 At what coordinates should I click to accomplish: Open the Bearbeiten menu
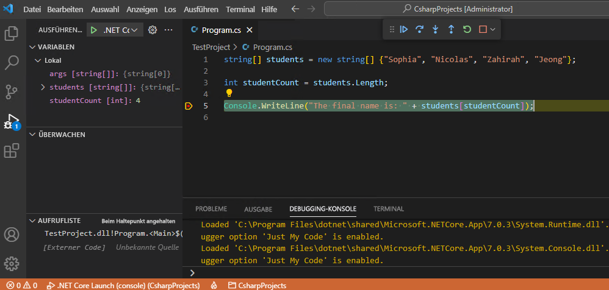[65, 9]
